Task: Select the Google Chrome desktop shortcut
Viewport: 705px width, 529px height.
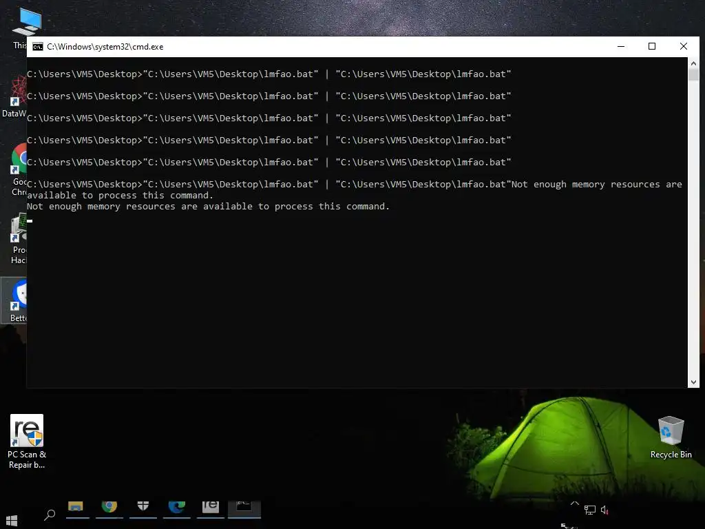Action: [x=19, y=170]
